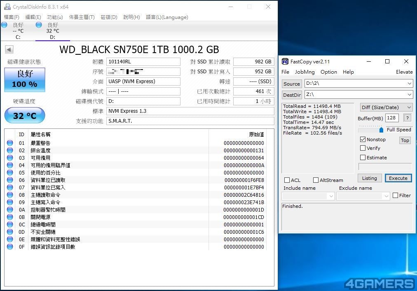Click the status orb for attribute 01
Image resolution: width=417 pixels, height=291 pixels.
[10, 143]
